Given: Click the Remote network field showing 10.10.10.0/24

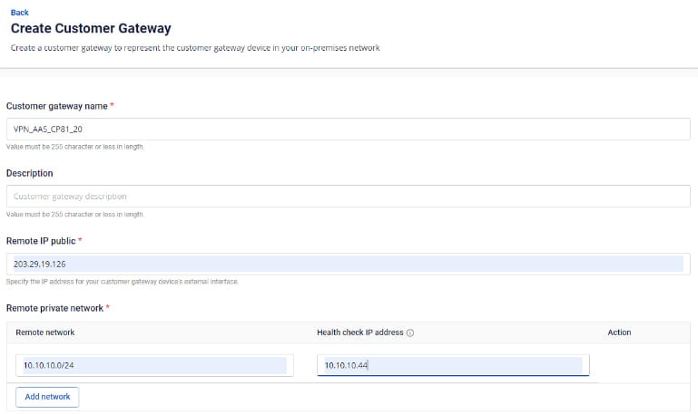Looking at the screenshot, I should [152, 365].
